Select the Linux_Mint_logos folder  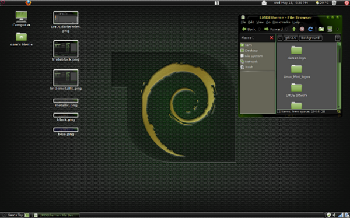click(x=296, y=71)
